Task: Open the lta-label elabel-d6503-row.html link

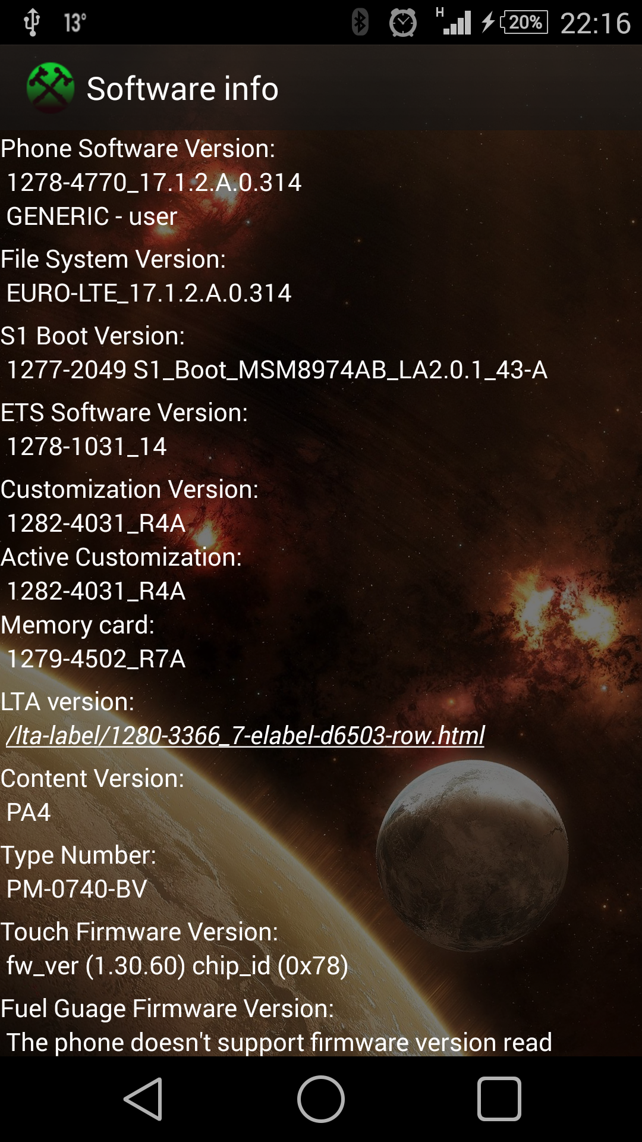Action: [x=246, y=736]
